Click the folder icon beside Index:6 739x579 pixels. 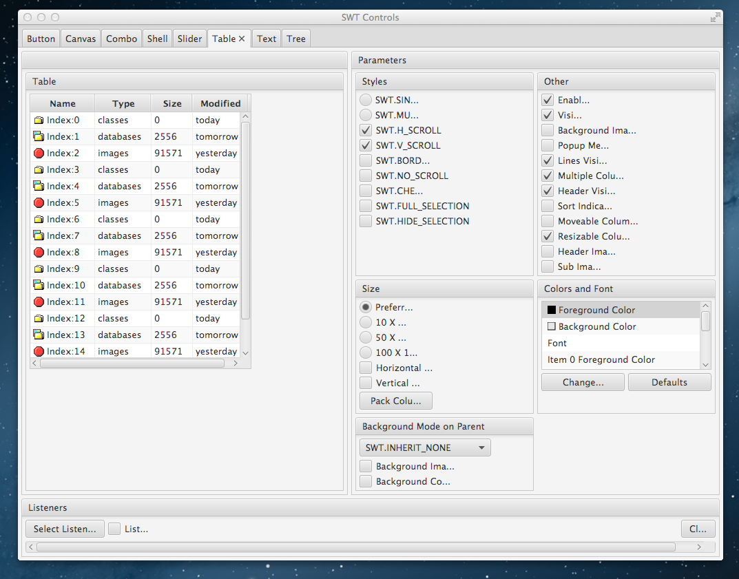(39, 219)
